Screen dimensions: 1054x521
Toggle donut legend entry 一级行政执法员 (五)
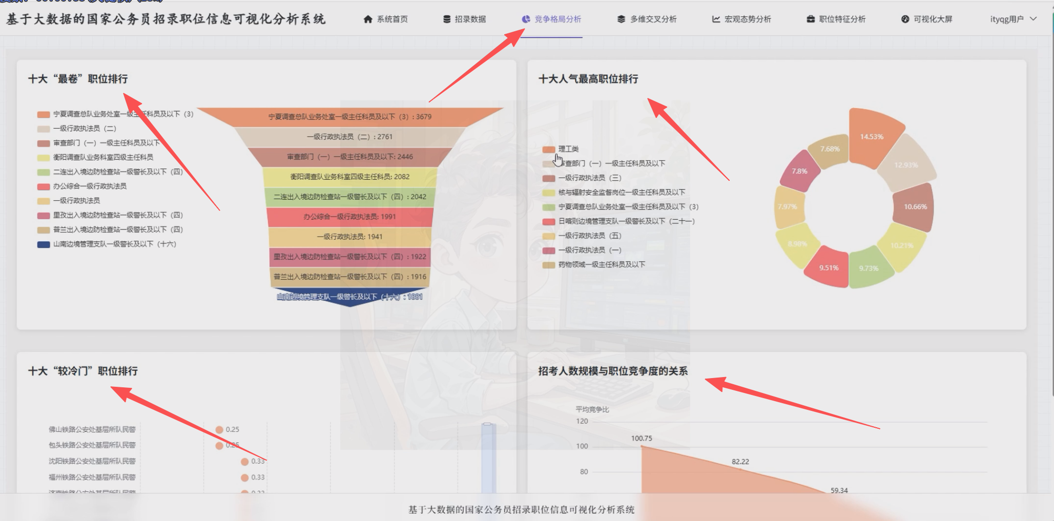click(x=582, y=236)
